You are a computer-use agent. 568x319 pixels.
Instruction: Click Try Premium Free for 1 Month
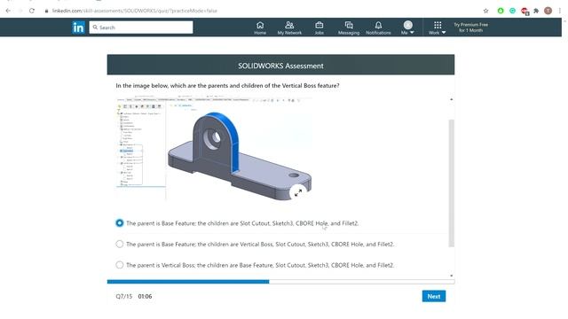[470, 27]
